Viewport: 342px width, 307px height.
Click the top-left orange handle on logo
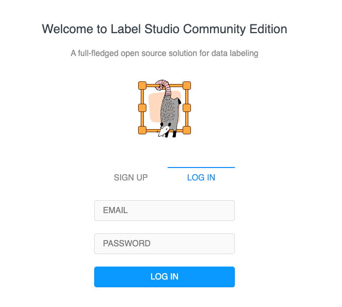coord(142,86)
